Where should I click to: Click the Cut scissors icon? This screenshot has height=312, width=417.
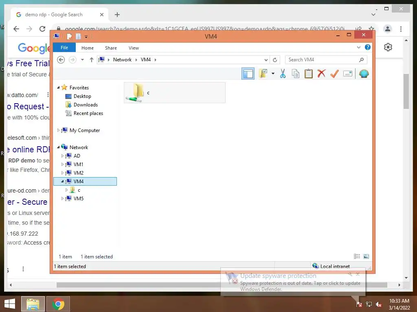[x=283, y=74]
